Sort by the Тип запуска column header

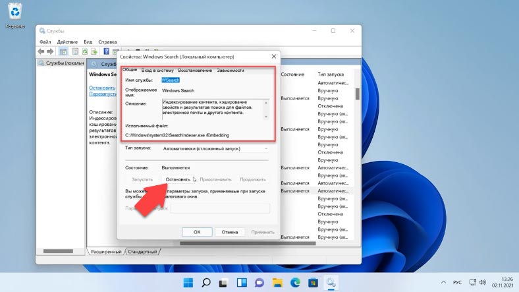click(331, 74)
